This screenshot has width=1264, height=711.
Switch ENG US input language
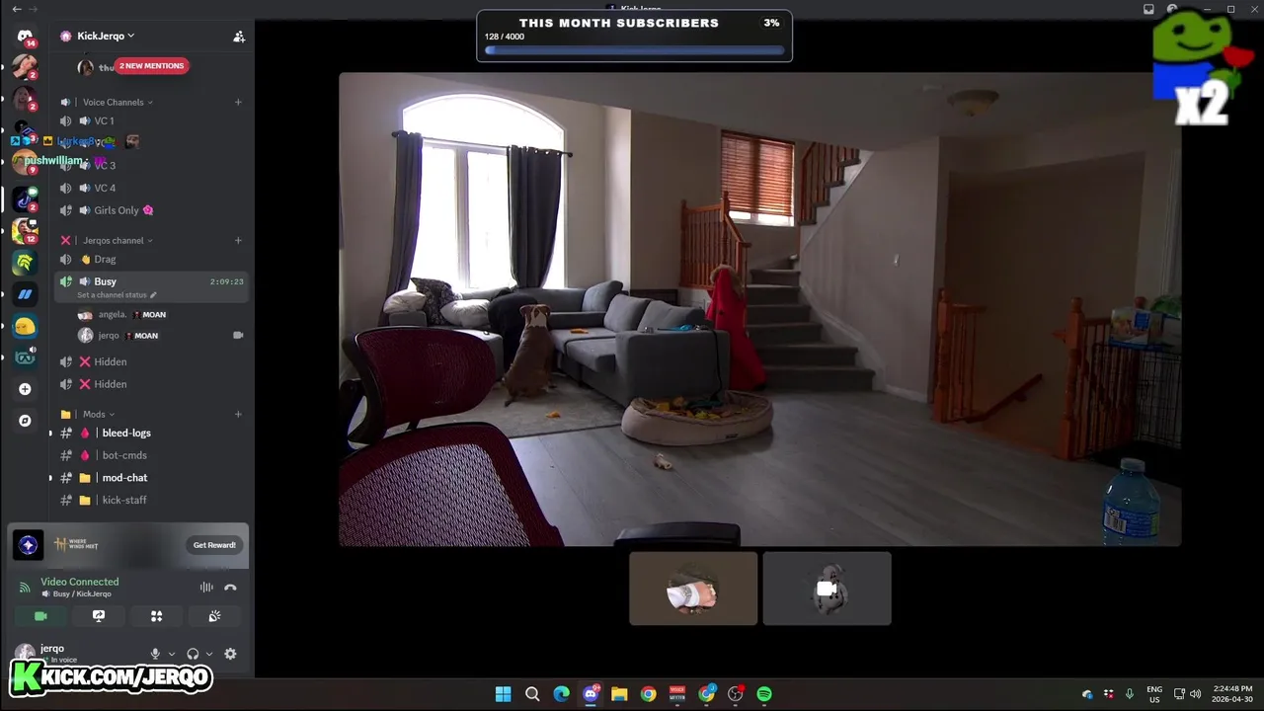point(1154,694)
